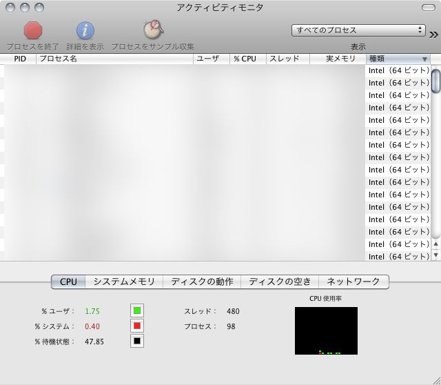
Task: Open the black % 待機状態 color swatch
Action: coord(137,341)
